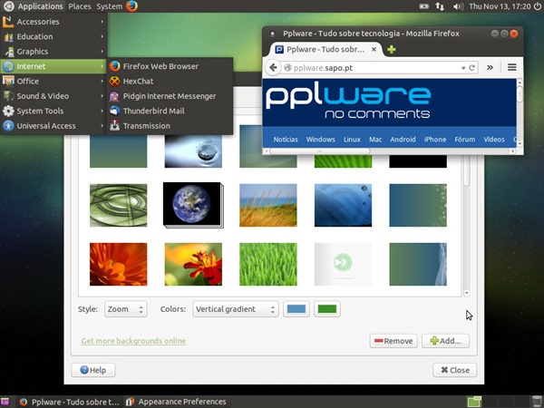
Task: Open Windows link on Pplware page
Action: pyautogui.click(x=321, y=140)
